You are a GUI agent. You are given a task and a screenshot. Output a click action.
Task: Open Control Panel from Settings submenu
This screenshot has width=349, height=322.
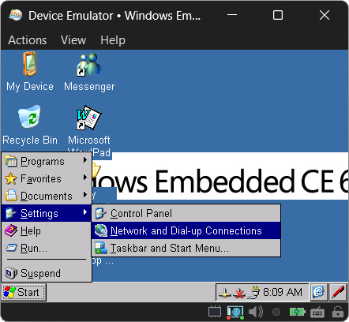(x=186, y=213)
